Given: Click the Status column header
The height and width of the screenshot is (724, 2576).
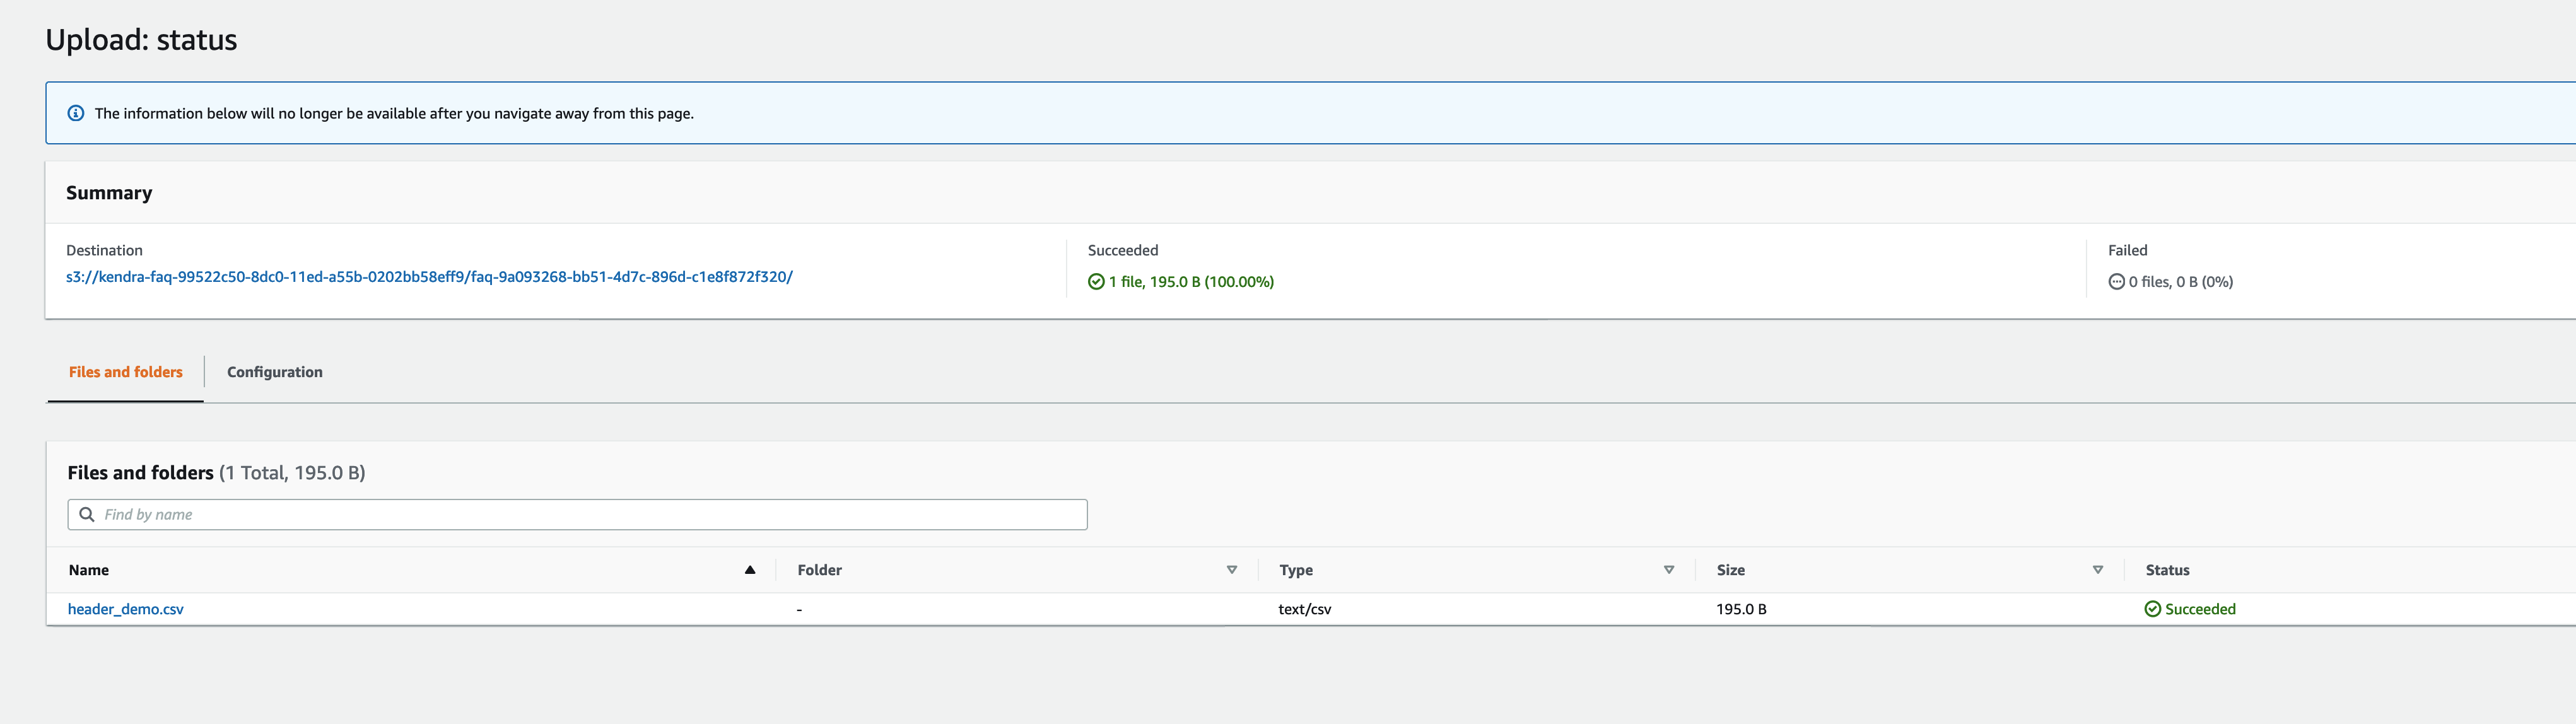Looking at the screenshot, I should tap(2167, 570).
